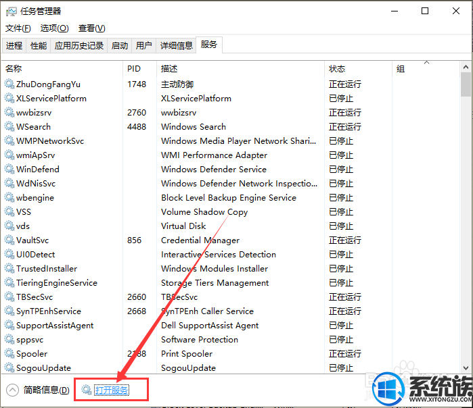
Task: Switch to the 用户 tab
Action: (x=144, y=46)
